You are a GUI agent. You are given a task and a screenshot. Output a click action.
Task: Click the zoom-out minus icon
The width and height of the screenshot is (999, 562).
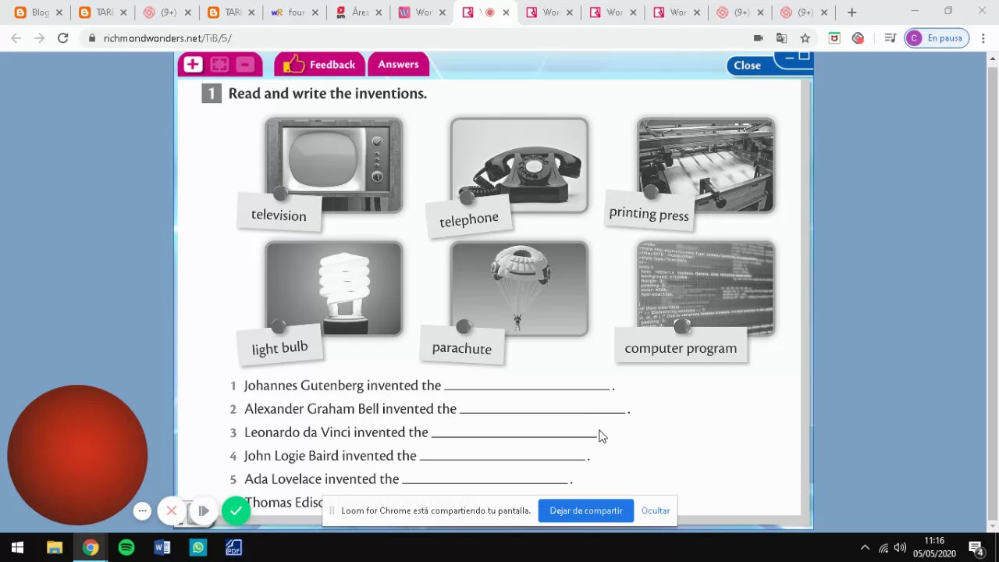[245, 65]
